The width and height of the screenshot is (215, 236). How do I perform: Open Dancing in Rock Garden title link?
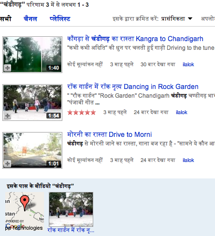pos(133,87)
